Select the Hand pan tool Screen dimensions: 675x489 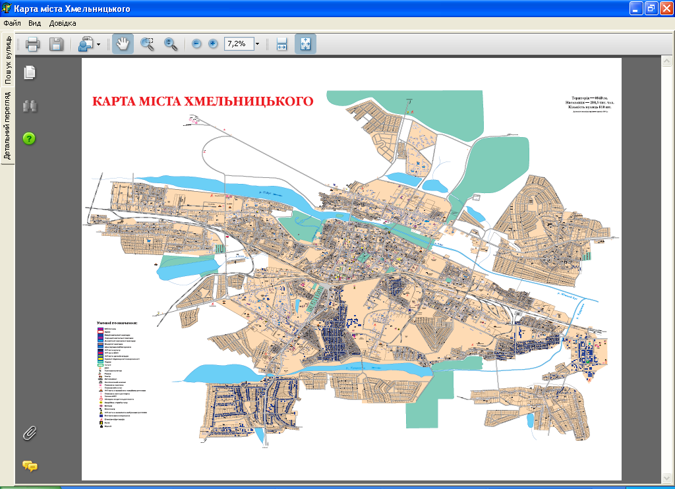123,44
